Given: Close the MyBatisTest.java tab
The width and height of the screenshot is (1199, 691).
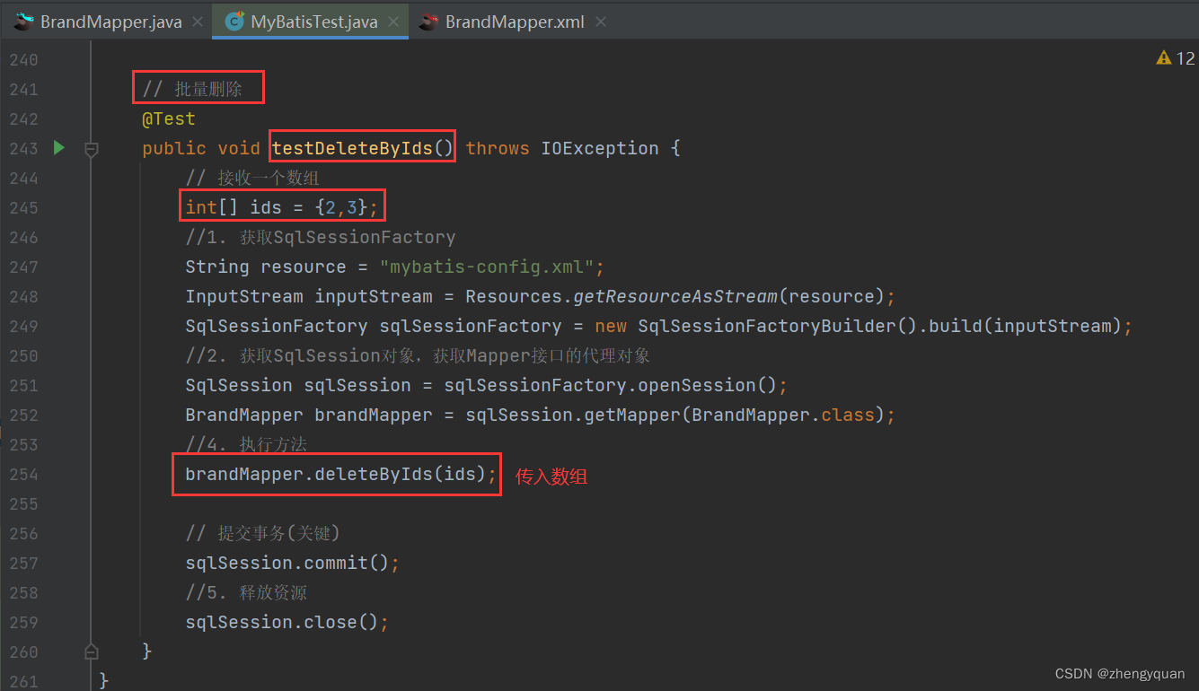Looking at the screenshot, I should pos(394,22).
